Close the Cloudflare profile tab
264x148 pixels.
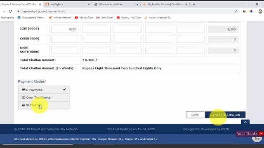186,5
